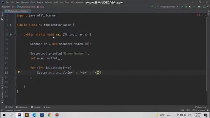Open the Build tool window button
The height and width of the screenshot is (118, 210).
coord(47,107)
